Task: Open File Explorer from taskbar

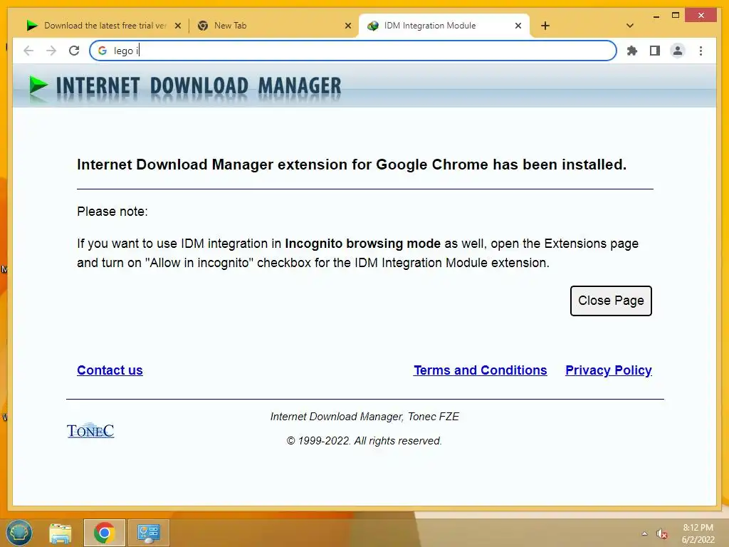Action: [x=61, y=533]
